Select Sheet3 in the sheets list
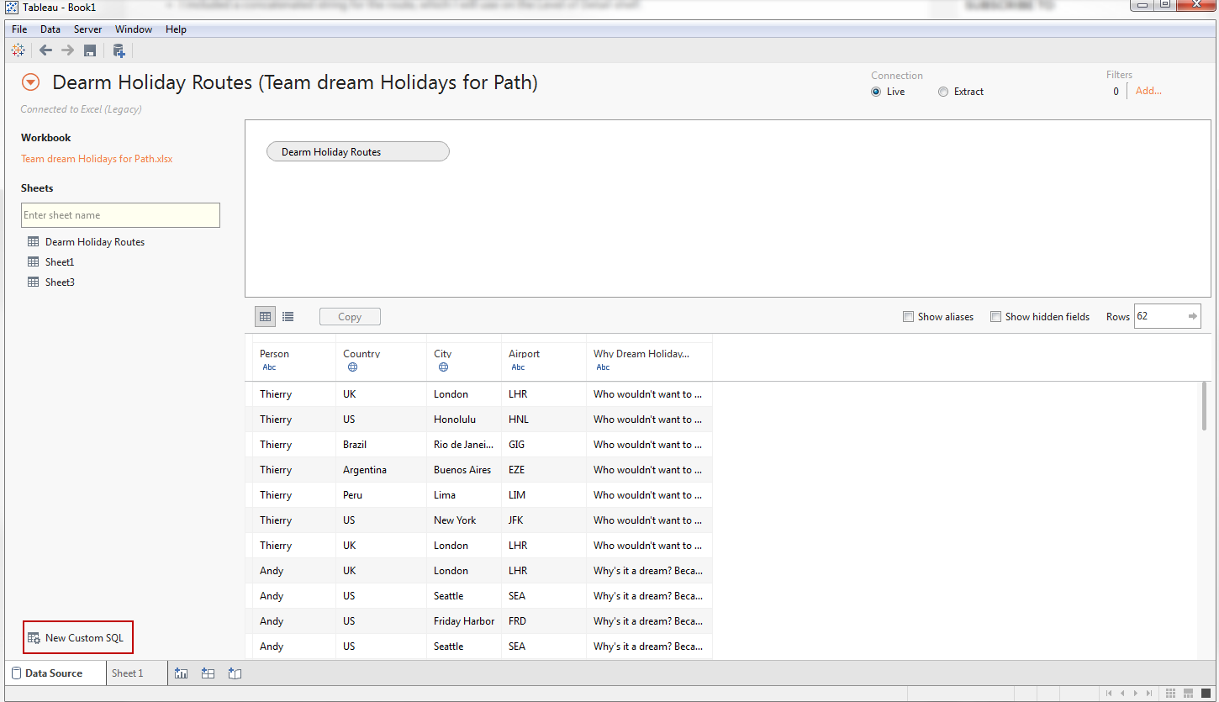The width and height of the screenshot is (1219, 702). [60, 282]
